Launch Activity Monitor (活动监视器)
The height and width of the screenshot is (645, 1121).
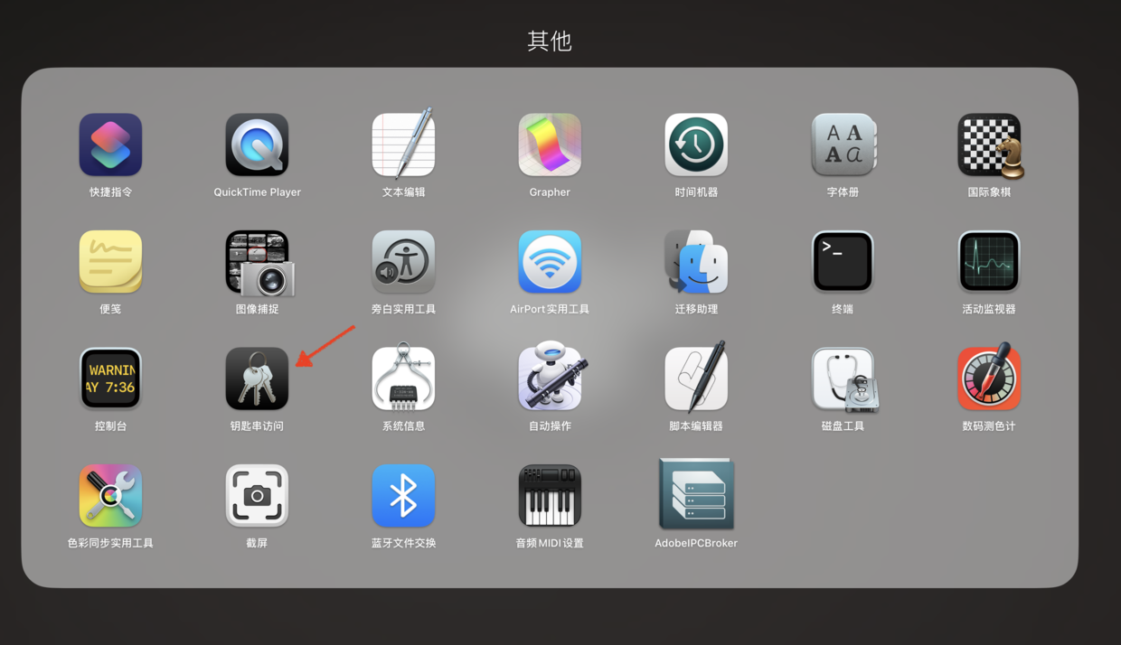[989, 262]
